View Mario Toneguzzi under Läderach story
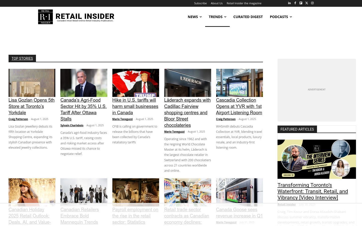The width and height of the screenshot is (362, 226). pyautogui.click(x=174, y=132)
